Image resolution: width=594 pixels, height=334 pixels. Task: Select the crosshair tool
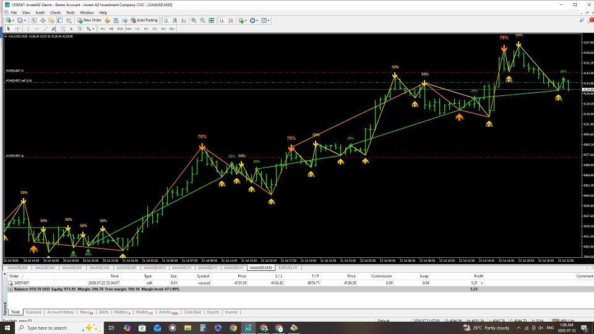click(x=17, y=29)
